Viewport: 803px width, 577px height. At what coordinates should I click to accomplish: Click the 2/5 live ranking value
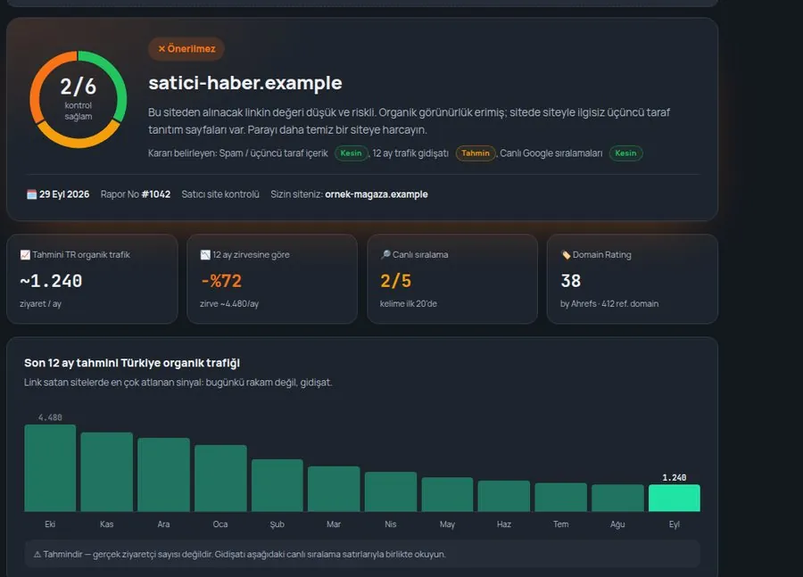396,281
